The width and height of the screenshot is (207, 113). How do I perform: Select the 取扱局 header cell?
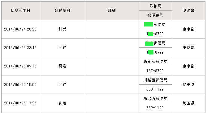(x=155, y=6)
